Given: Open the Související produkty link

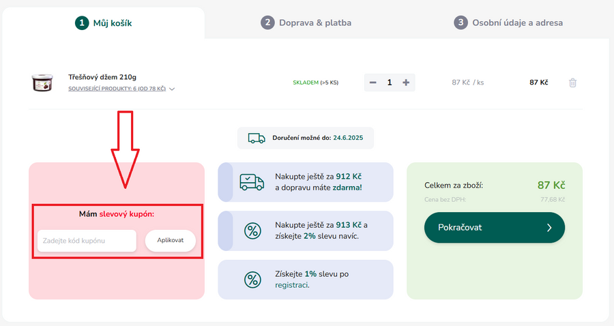Looking at the screenshot, I should pos(117,89).
